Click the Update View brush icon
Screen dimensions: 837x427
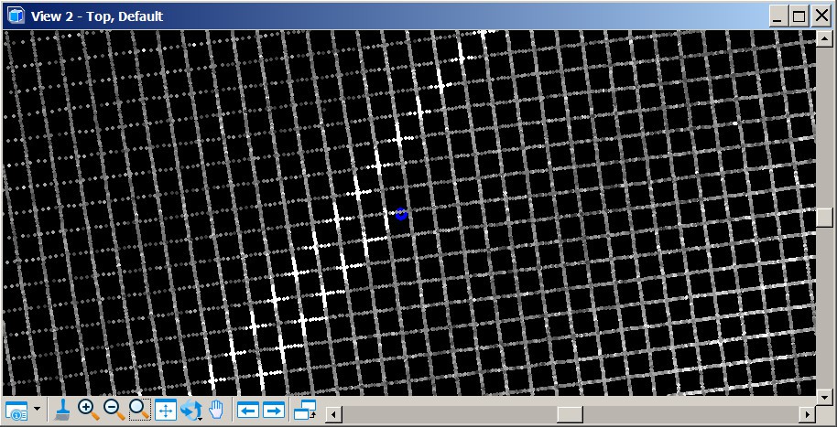tap(63, 410)
